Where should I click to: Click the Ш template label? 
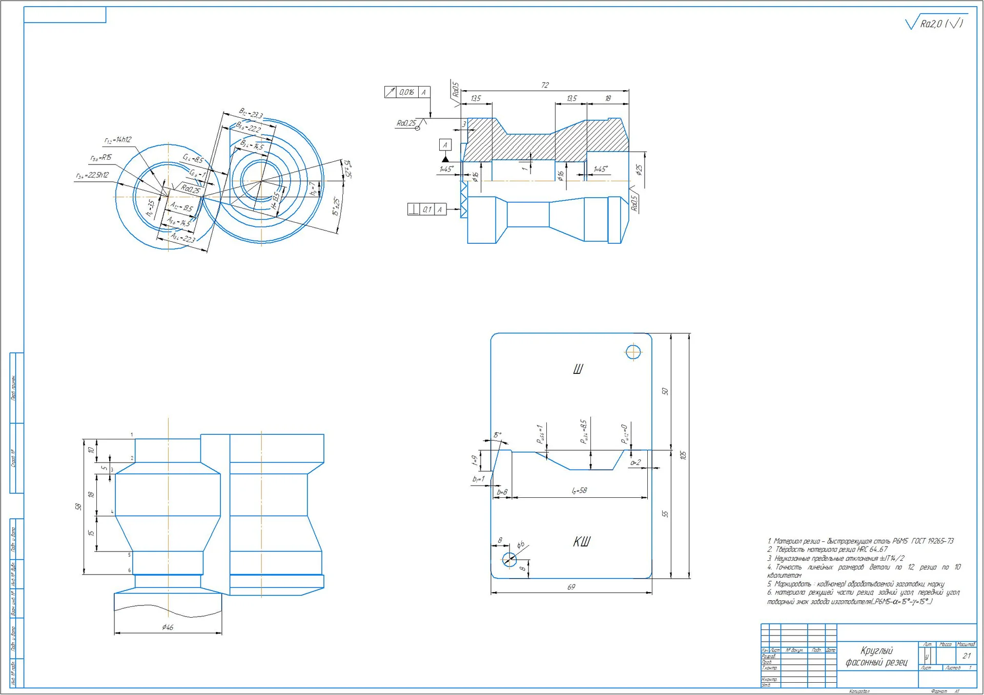(x=578, y=369)
